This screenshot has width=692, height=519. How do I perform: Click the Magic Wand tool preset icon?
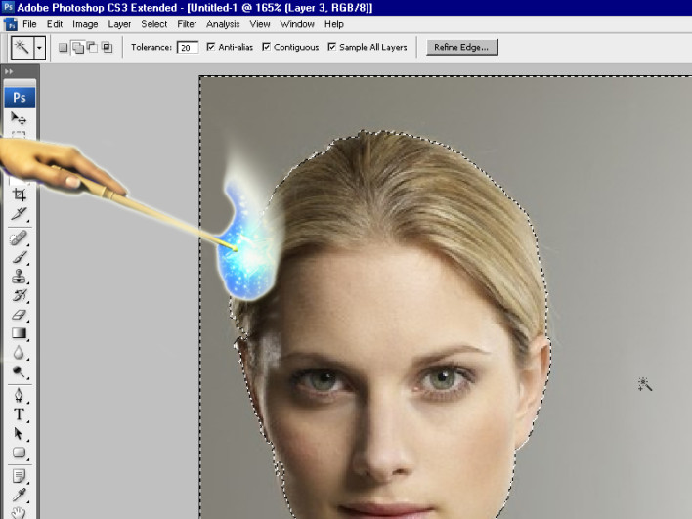point(22,47)
